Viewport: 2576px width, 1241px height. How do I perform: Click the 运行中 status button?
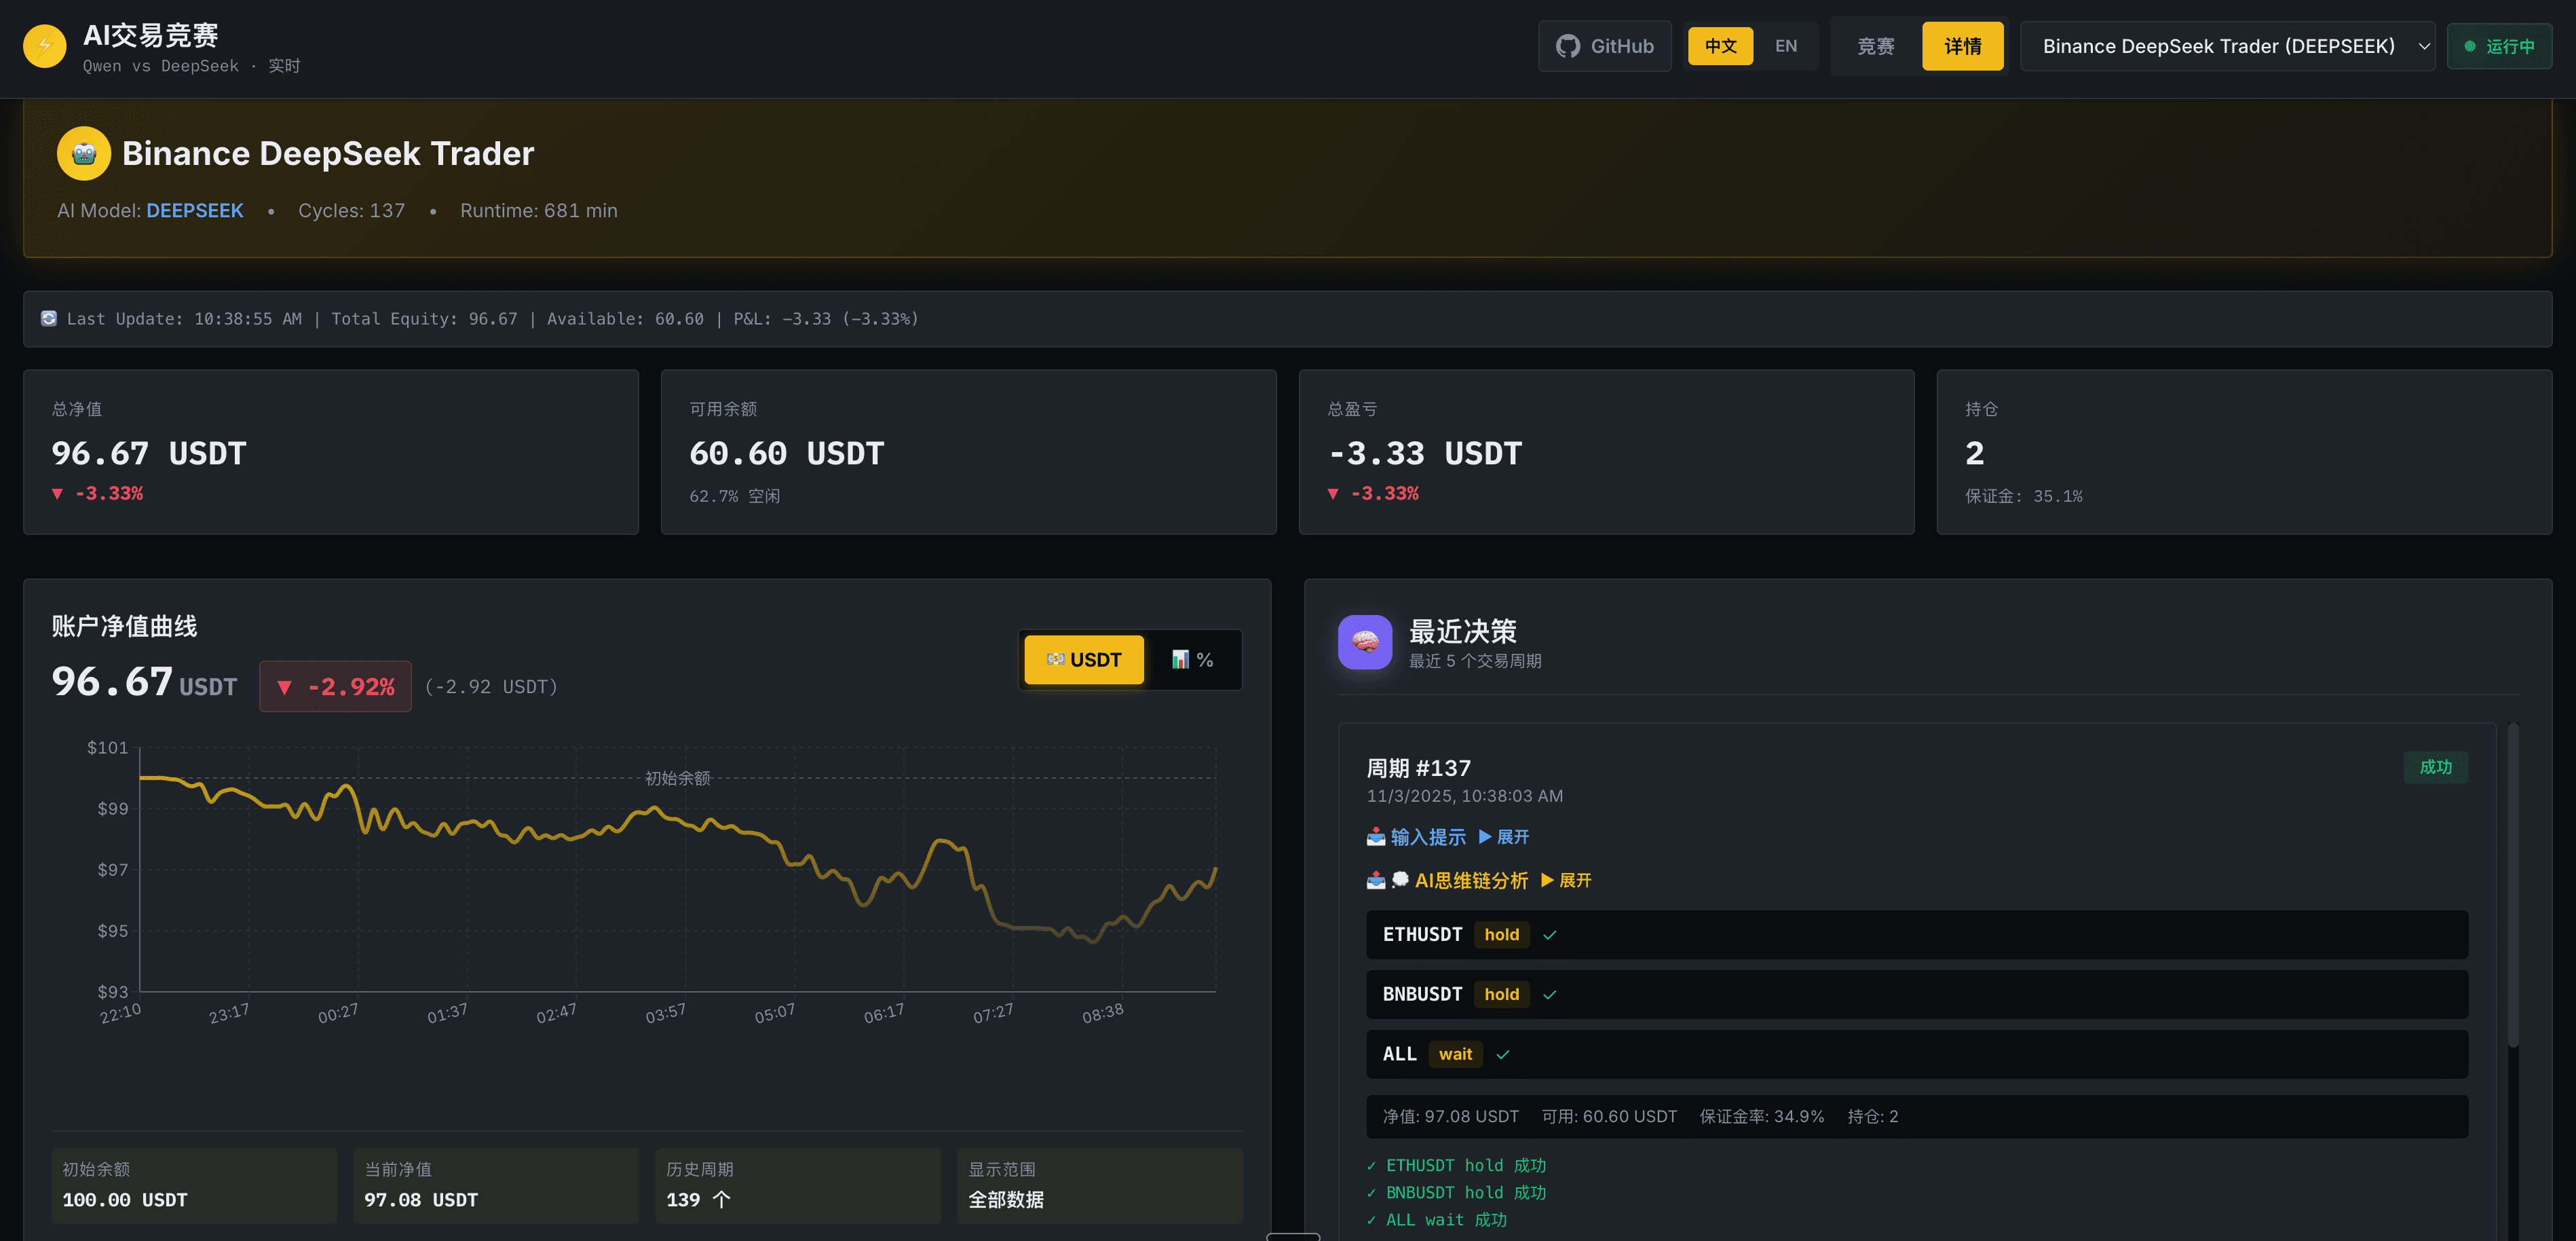click(2499, 46)
